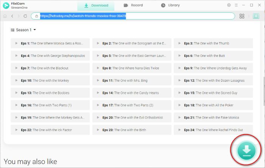Play Eps 14: The One with the Candy Hearts

point(132,93)
